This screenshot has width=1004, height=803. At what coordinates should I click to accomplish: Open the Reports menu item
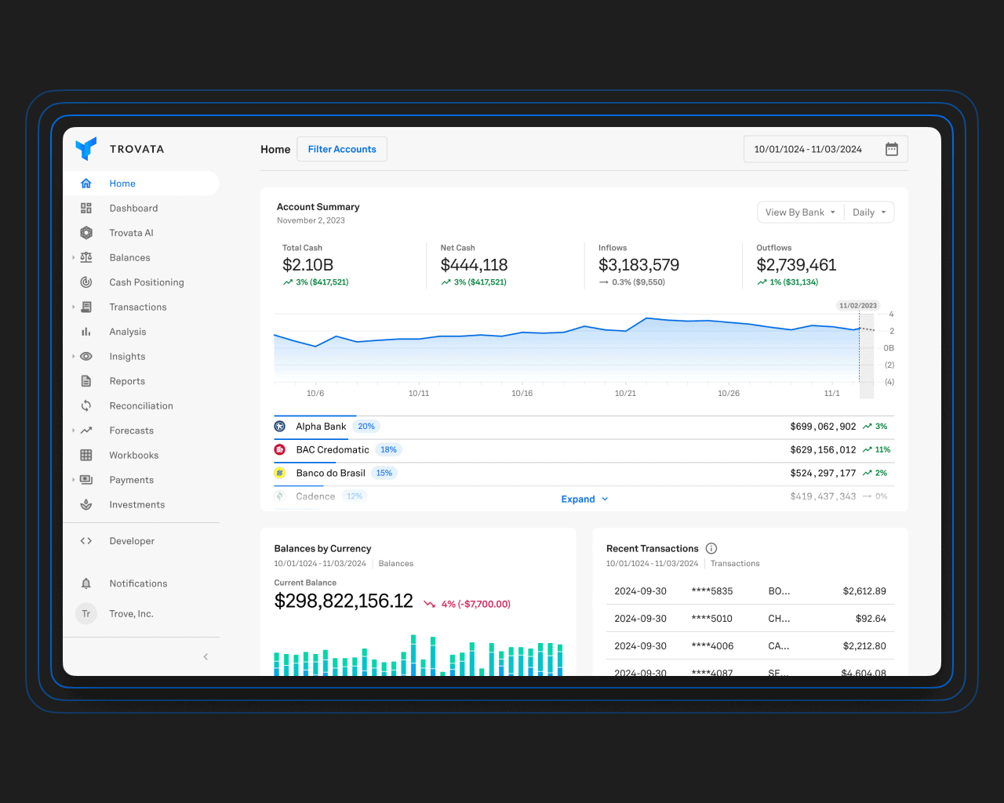click(x=127, y=382)
